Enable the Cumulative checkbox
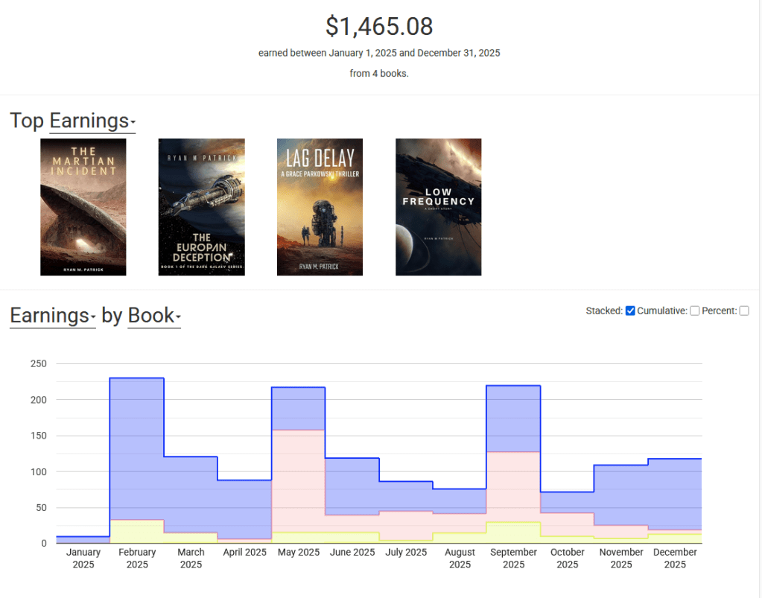Viewport: 762px width, 598px height. point(694,311)
